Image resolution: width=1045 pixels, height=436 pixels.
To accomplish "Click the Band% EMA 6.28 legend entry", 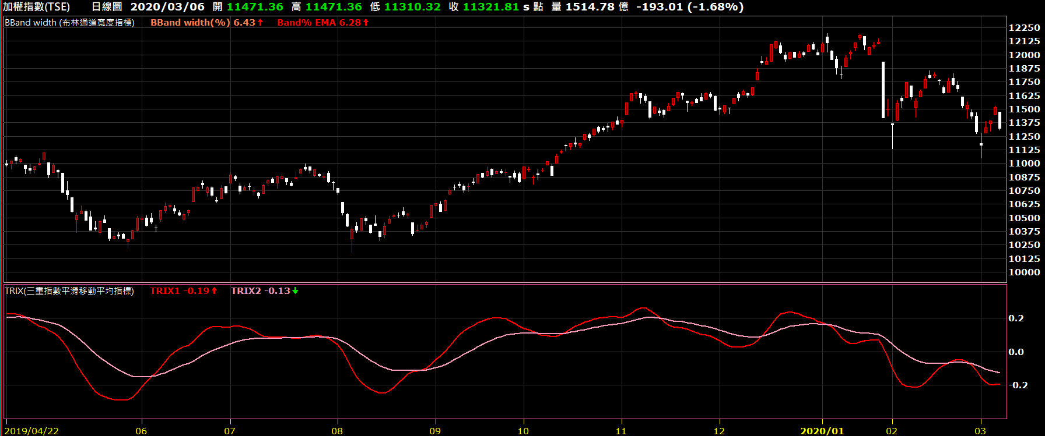I will [x=319, y=23].
